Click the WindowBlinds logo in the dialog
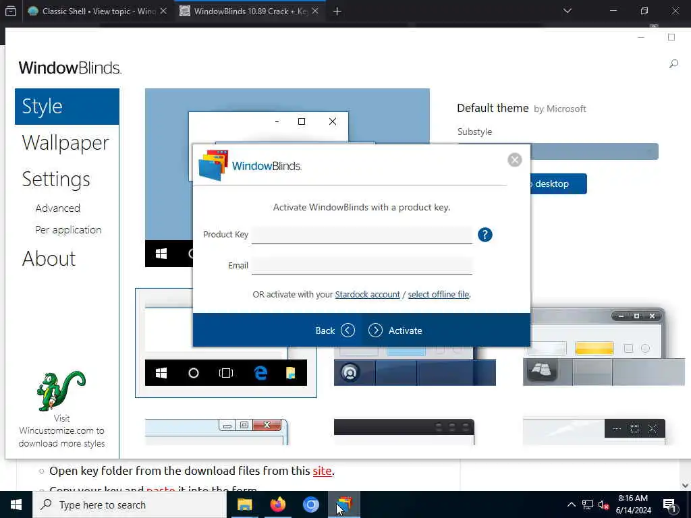691x518 pixels. [x=250, y=166]
